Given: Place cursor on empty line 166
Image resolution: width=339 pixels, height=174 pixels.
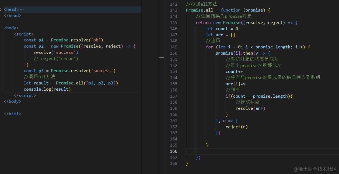Looking at the screenshot, I should point(262,151).
